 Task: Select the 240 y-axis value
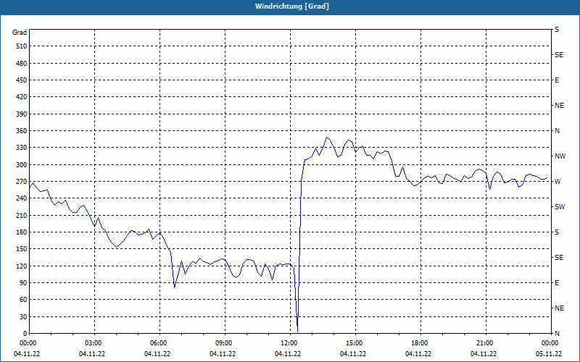click(x=22, y=198)
